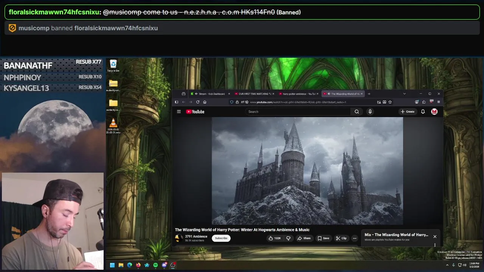The height and width of the screenshot is (272, 484).
Task: Subscribe to 3791 Ambience channel
Action: [221, 238]
